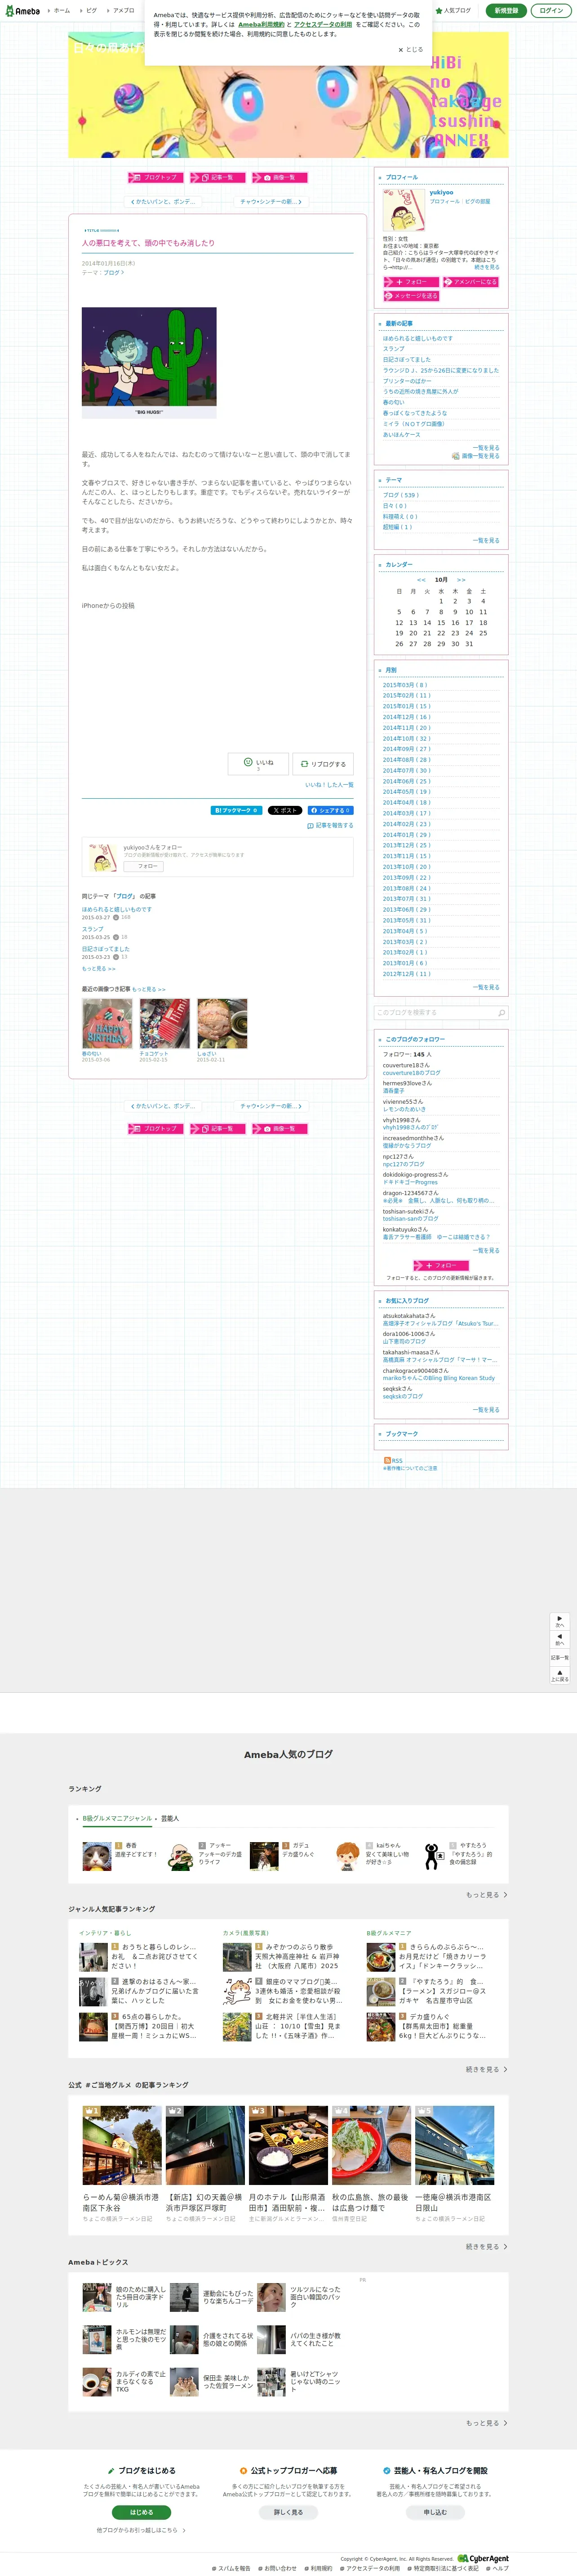Screen dimensions: 577x2576
Task: Open アメブロ in top navigation
Action: tap(122, 10)
